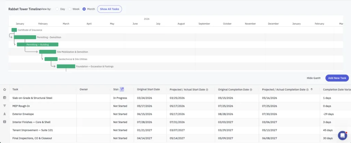Click the ascending sort arrow on Projected / Actual Completion Date

click(x=312, y=89)
